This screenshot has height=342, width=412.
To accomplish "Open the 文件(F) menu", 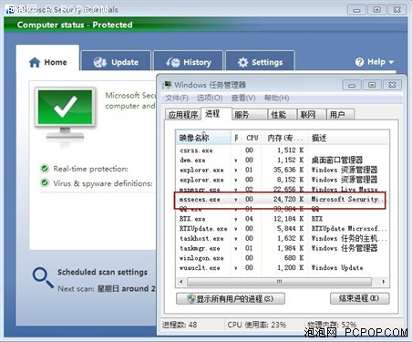I will click(177, 98).
